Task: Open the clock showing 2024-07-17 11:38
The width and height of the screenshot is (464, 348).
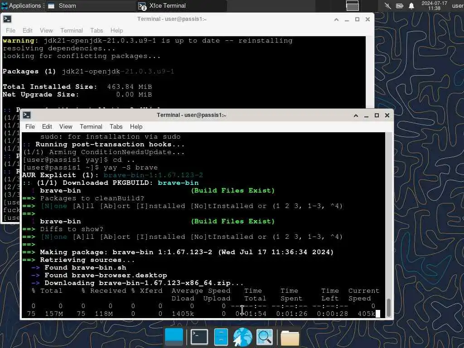Action: [434, 5]
